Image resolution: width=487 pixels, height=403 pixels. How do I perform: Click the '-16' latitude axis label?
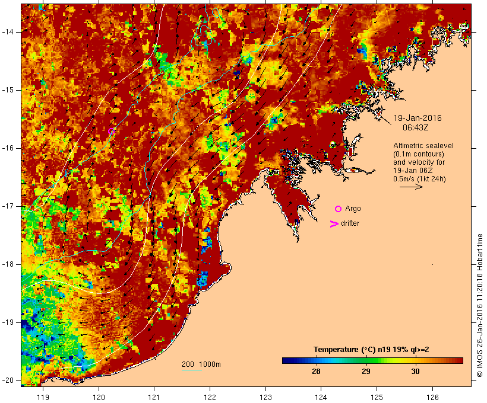(8, 148)
